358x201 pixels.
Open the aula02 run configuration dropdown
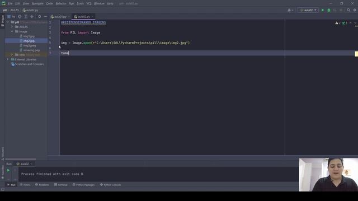point(308,10)
